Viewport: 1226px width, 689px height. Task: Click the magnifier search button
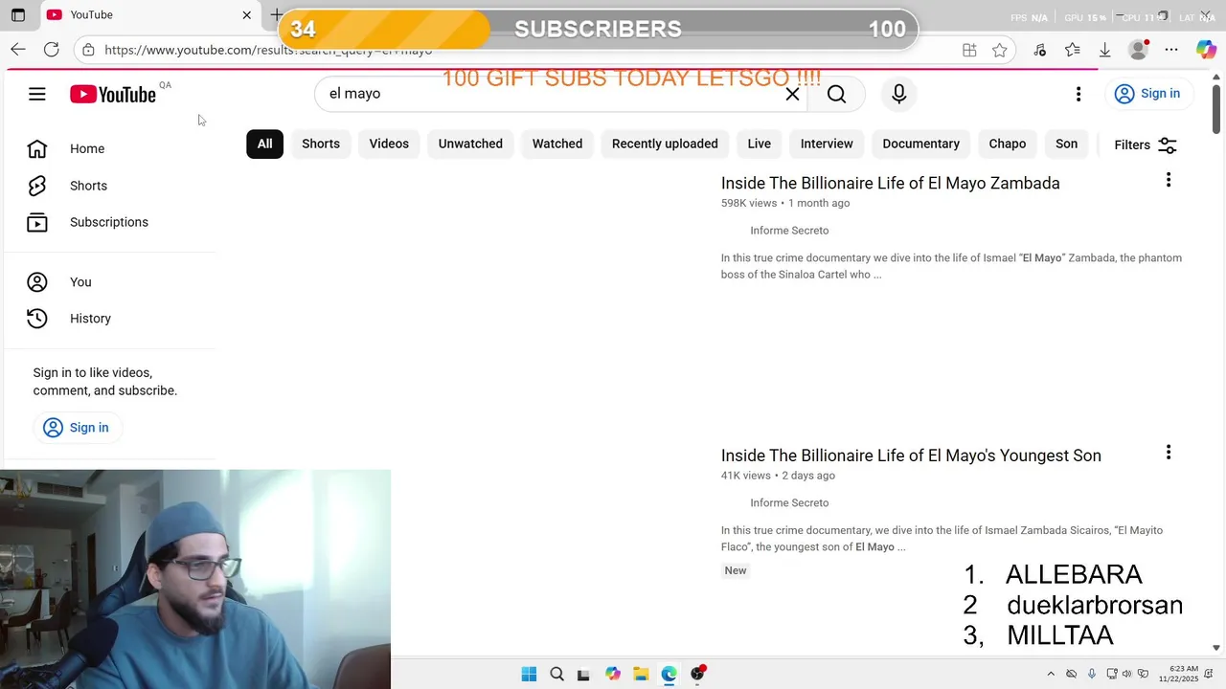click(x=836, y=94)
